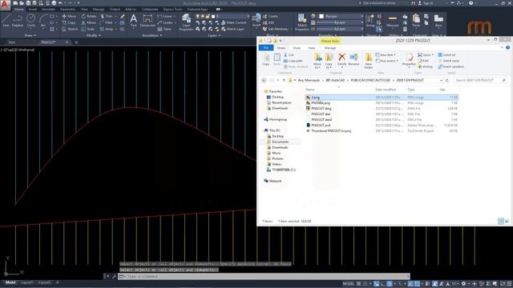Click Make Current layer button
The height and width of the screenshot is (288, 513).
pyautogui.click(x=233, y=22)
